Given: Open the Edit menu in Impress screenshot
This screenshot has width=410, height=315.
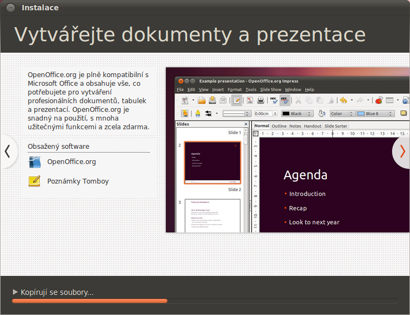Looking at the screenshot, I should [x=191, y=90].
